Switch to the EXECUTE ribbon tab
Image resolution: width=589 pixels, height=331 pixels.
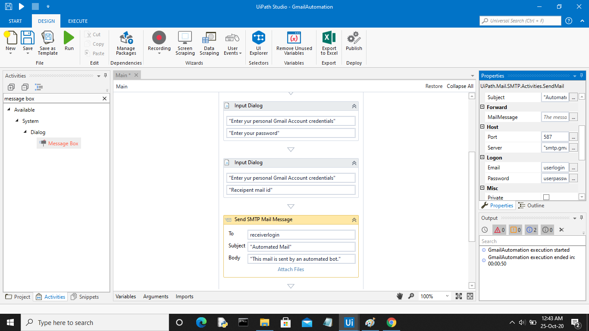(78, 21)
